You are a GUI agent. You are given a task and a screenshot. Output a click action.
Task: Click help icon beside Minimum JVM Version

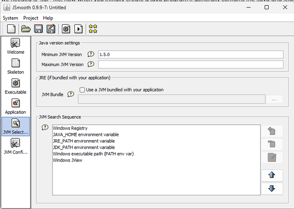(91, 54)
